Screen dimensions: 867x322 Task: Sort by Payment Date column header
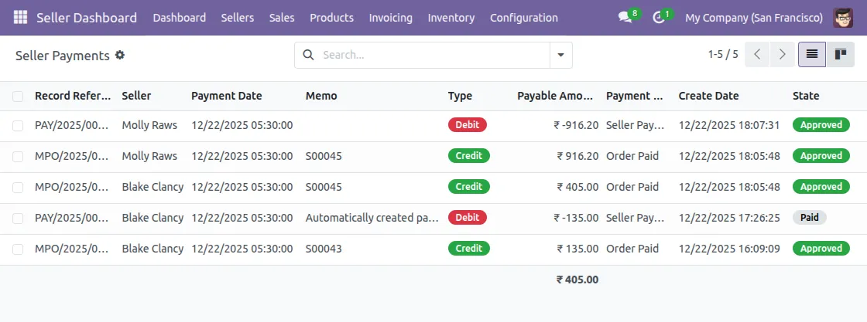coord(227,96)
